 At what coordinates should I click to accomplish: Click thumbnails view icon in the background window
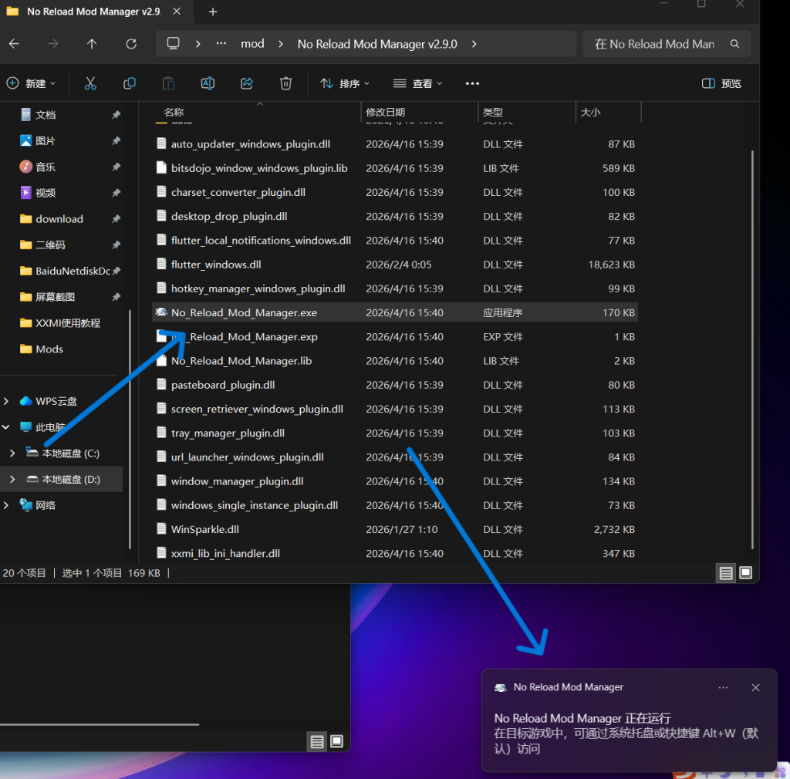(x=336, y=741)
